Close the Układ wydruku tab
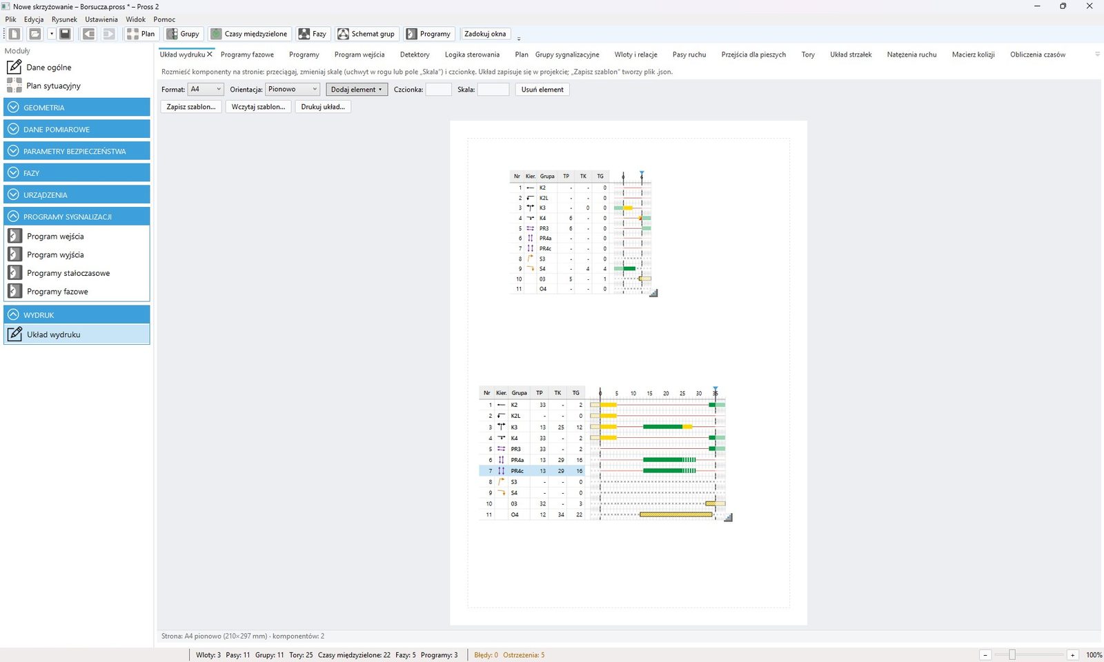 (210, 54)
